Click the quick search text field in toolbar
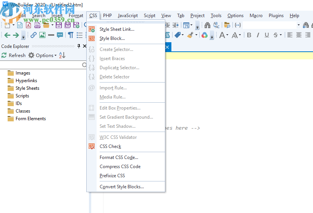The width and height of the screenshot is (313, 213). coord(269,25)
